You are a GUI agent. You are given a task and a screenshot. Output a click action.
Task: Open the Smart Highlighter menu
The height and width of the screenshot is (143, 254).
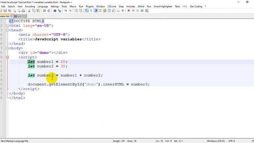163,6
